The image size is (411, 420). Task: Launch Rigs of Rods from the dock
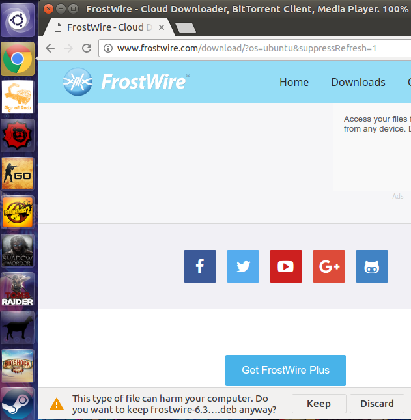18,97
